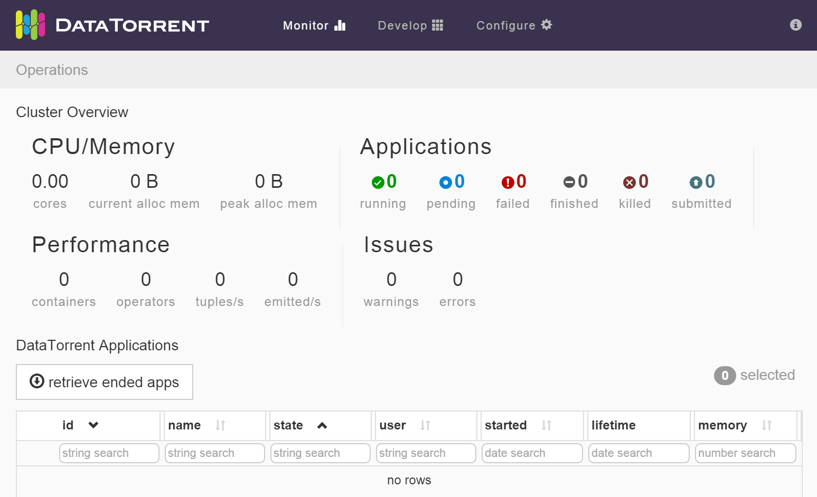The image size is (817, 497).
Task: Focus the lifetime date search field
Action: click(639, 453)
